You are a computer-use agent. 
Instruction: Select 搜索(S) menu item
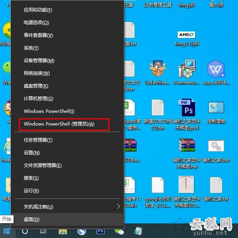pyautogui.click(x=68, y=178)
